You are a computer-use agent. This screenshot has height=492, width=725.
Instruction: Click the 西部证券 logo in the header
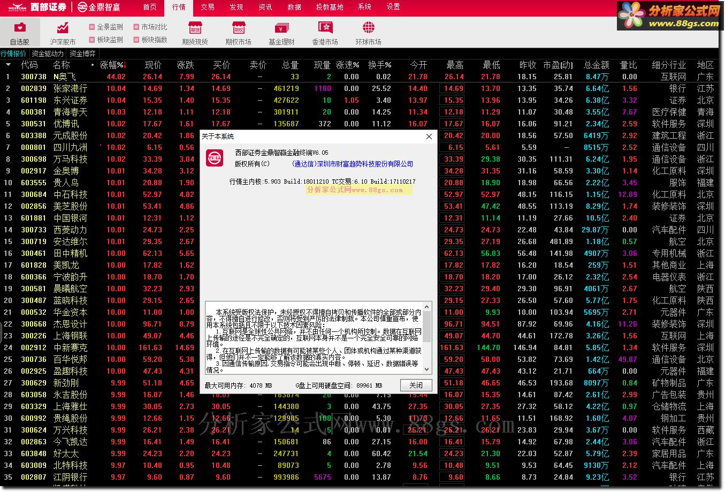pos(37,7)
